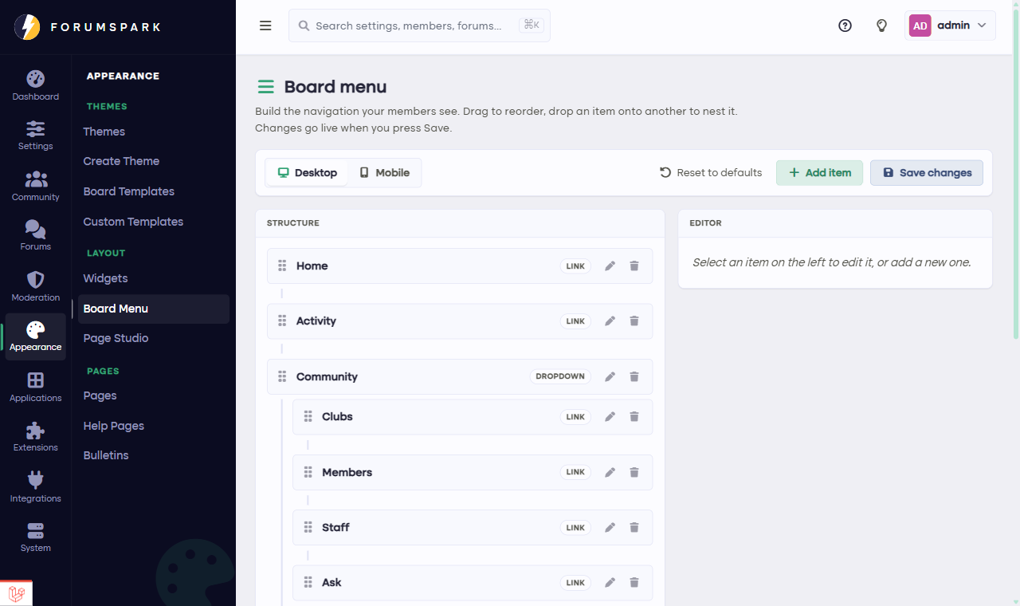Edit the Home menu item

pyautogui.click(x=610, y=266)
